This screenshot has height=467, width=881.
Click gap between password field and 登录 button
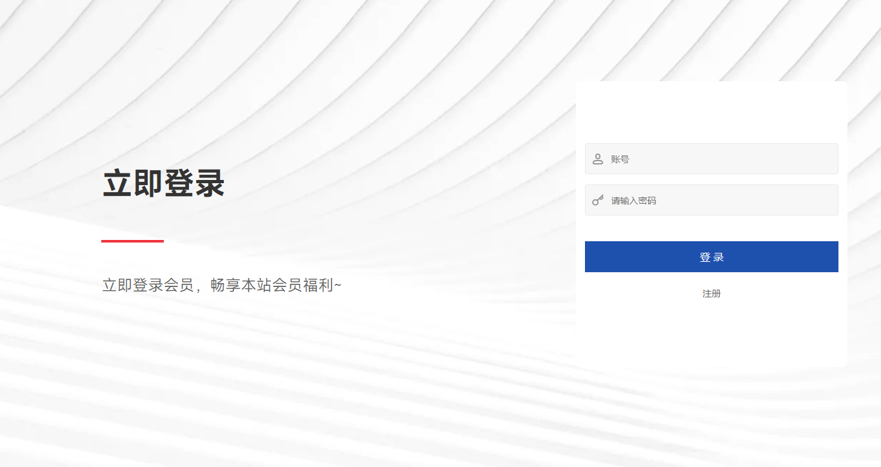click(711, 228)
